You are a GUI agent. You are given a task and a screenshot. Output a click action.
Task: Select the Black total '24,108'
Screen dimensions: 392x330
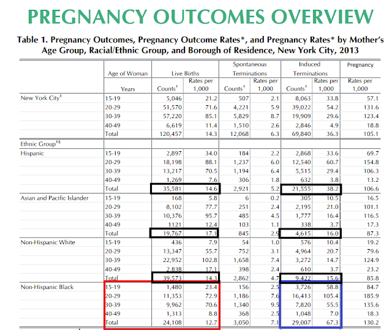click(173, 323)
